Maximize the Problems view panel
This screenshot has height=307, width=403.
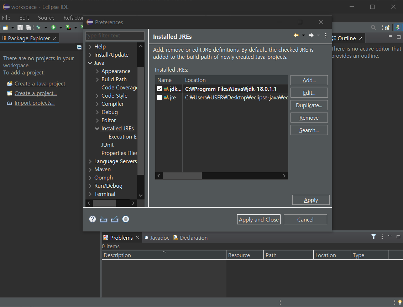tap(398, 236)
